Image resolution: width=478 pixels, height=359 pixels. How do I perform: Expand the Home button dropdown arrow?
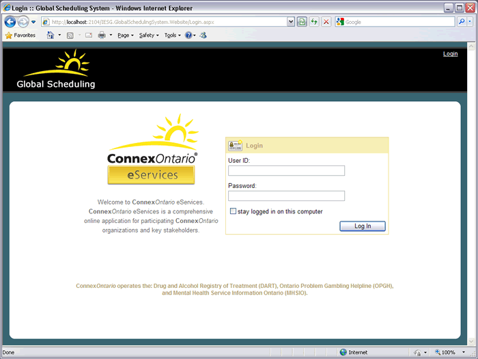click(59, 36)
